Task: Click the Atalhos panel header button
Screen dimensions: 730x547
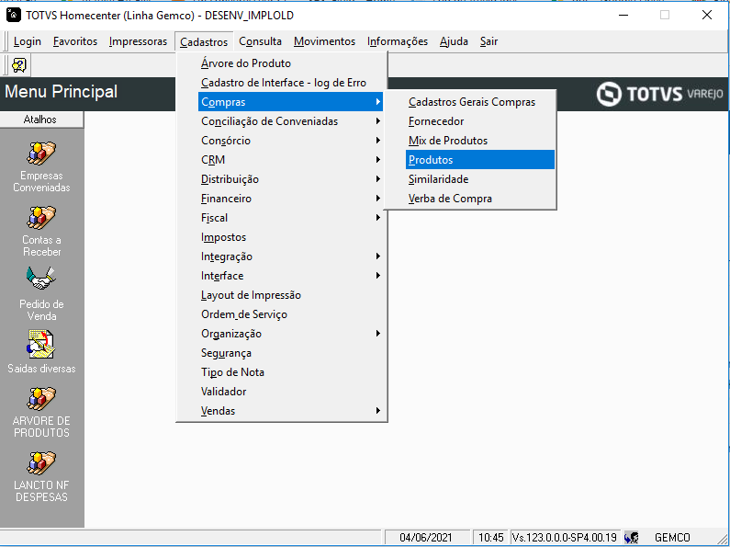Action: tap(41, 120)
